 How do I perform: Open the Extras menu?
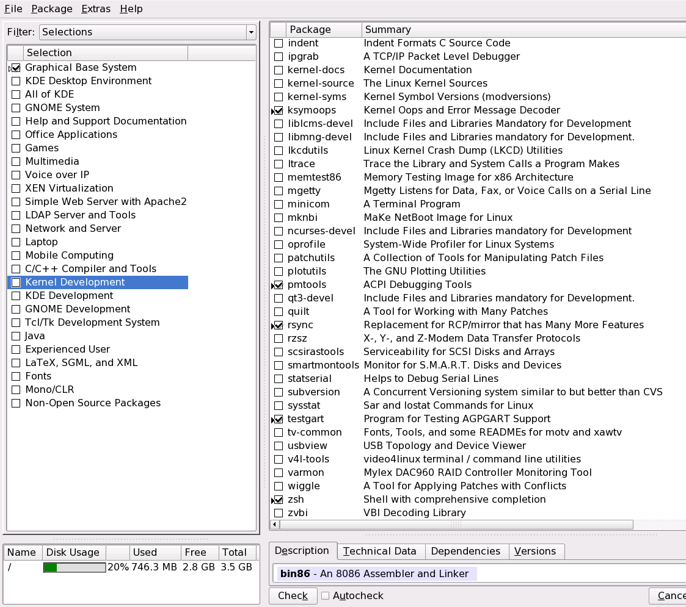coord(96,9)
